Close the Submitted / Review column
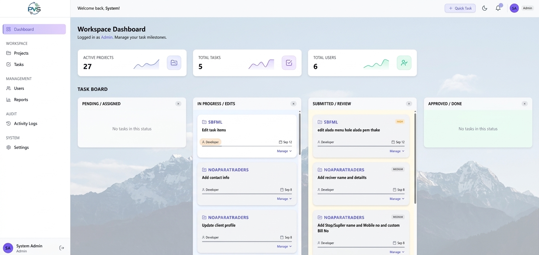Image resolution: width=539 pixels, height=255 pixels. [409, 104]
